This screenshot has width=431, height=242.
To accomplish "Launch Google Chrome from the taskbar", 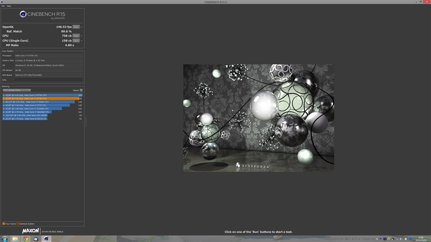I will pyautogui.click(x=26, y=239).
